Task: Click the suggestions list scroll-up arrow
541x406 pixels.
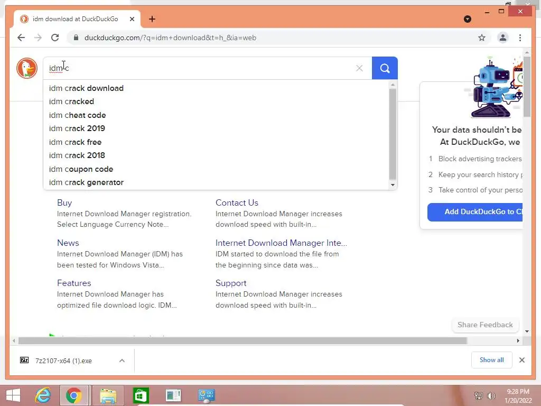Action: tap(393, 85)
